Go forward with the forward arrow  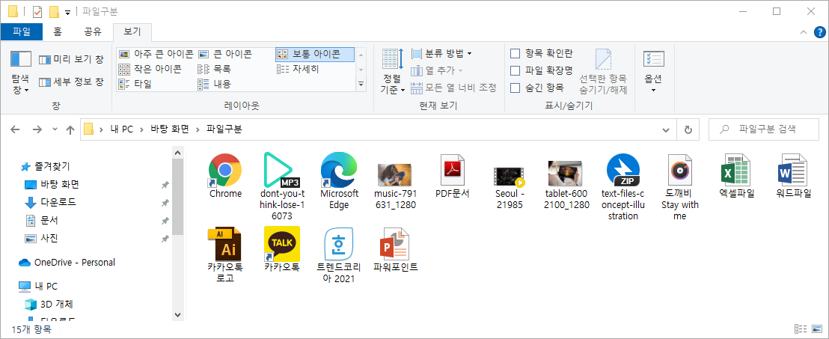pos(37,129)
